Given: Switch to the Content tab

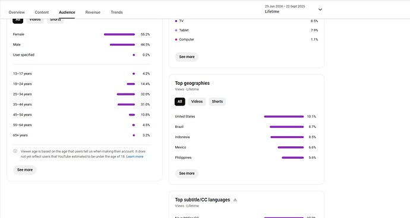Looking at the screenshot, I should [x=42, y=12].
